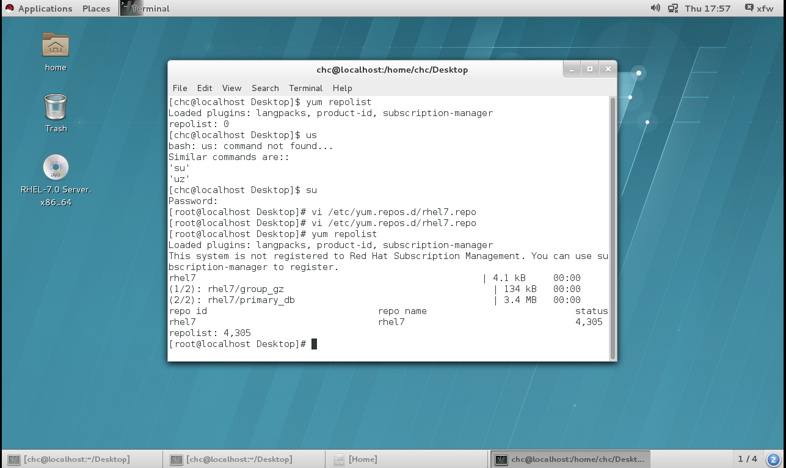This screenshot has width=786, height=468.
Task: Click the 'repolist: 4,305' output line
Action: 209,333
